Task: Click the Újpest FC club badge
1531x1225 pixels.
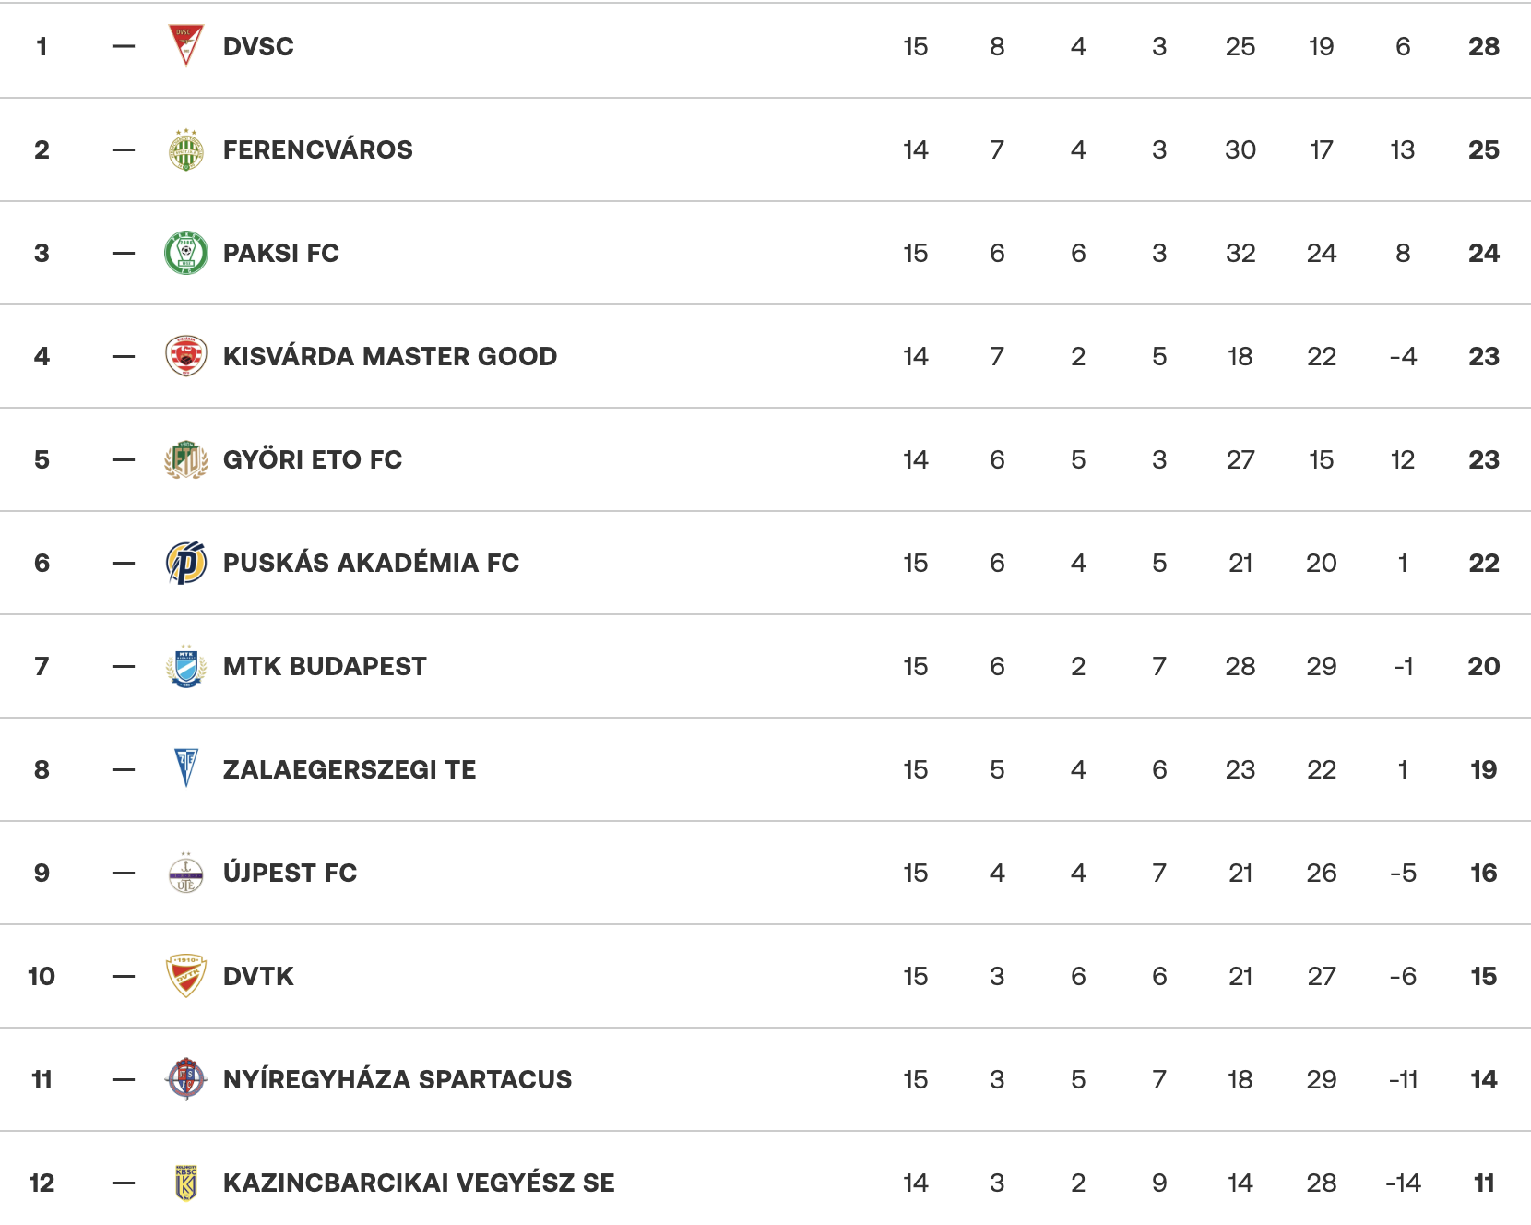Action: point(185,873)
